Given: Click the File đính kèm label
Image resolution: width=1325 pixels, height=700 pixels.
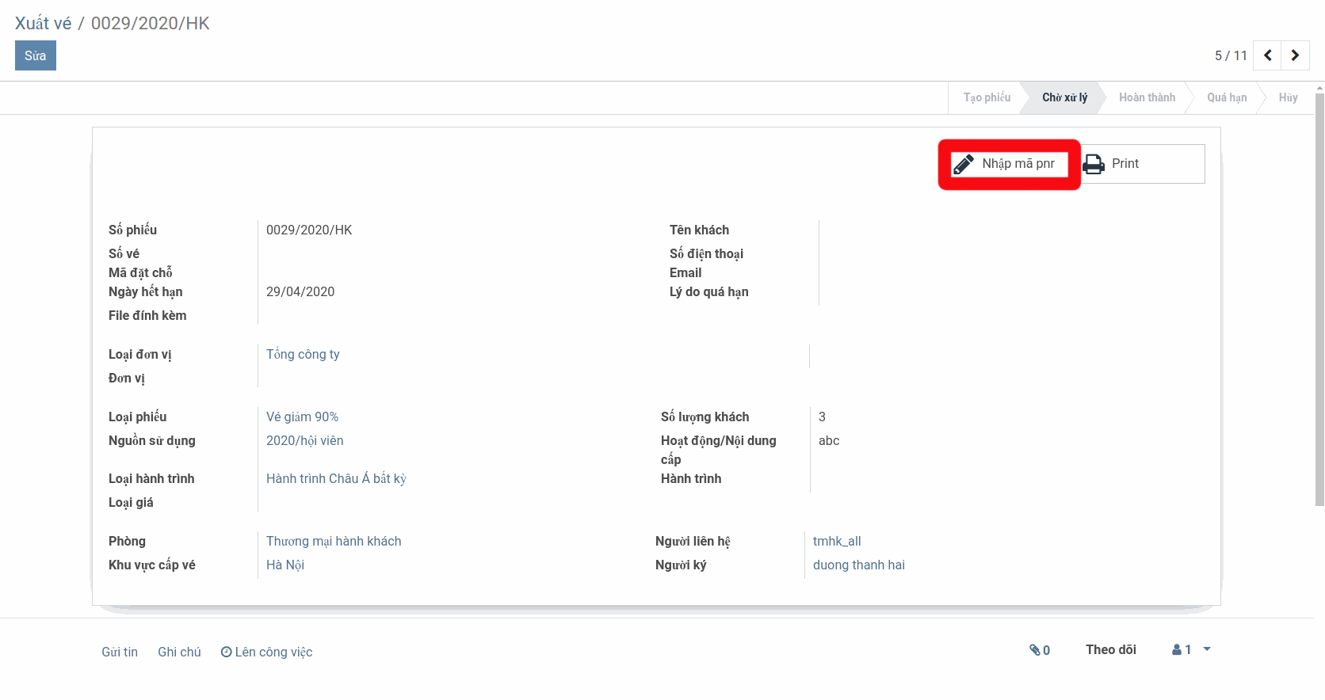Looking at the screenshot, I should [147, 315].
